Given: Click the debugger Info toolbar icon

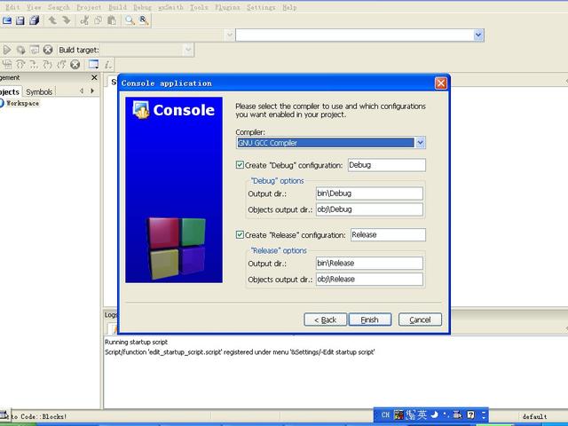Looking at the screenshot, I should pyautogui.click(x=108, y=65).
